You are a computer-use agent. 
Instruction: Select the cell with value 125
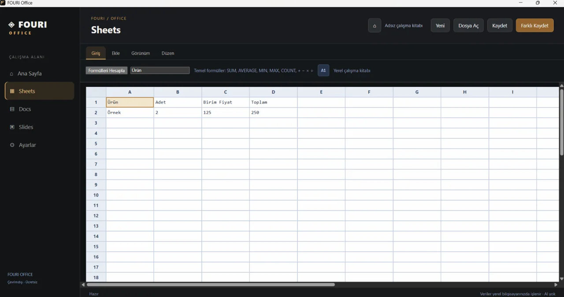[226, 113]
